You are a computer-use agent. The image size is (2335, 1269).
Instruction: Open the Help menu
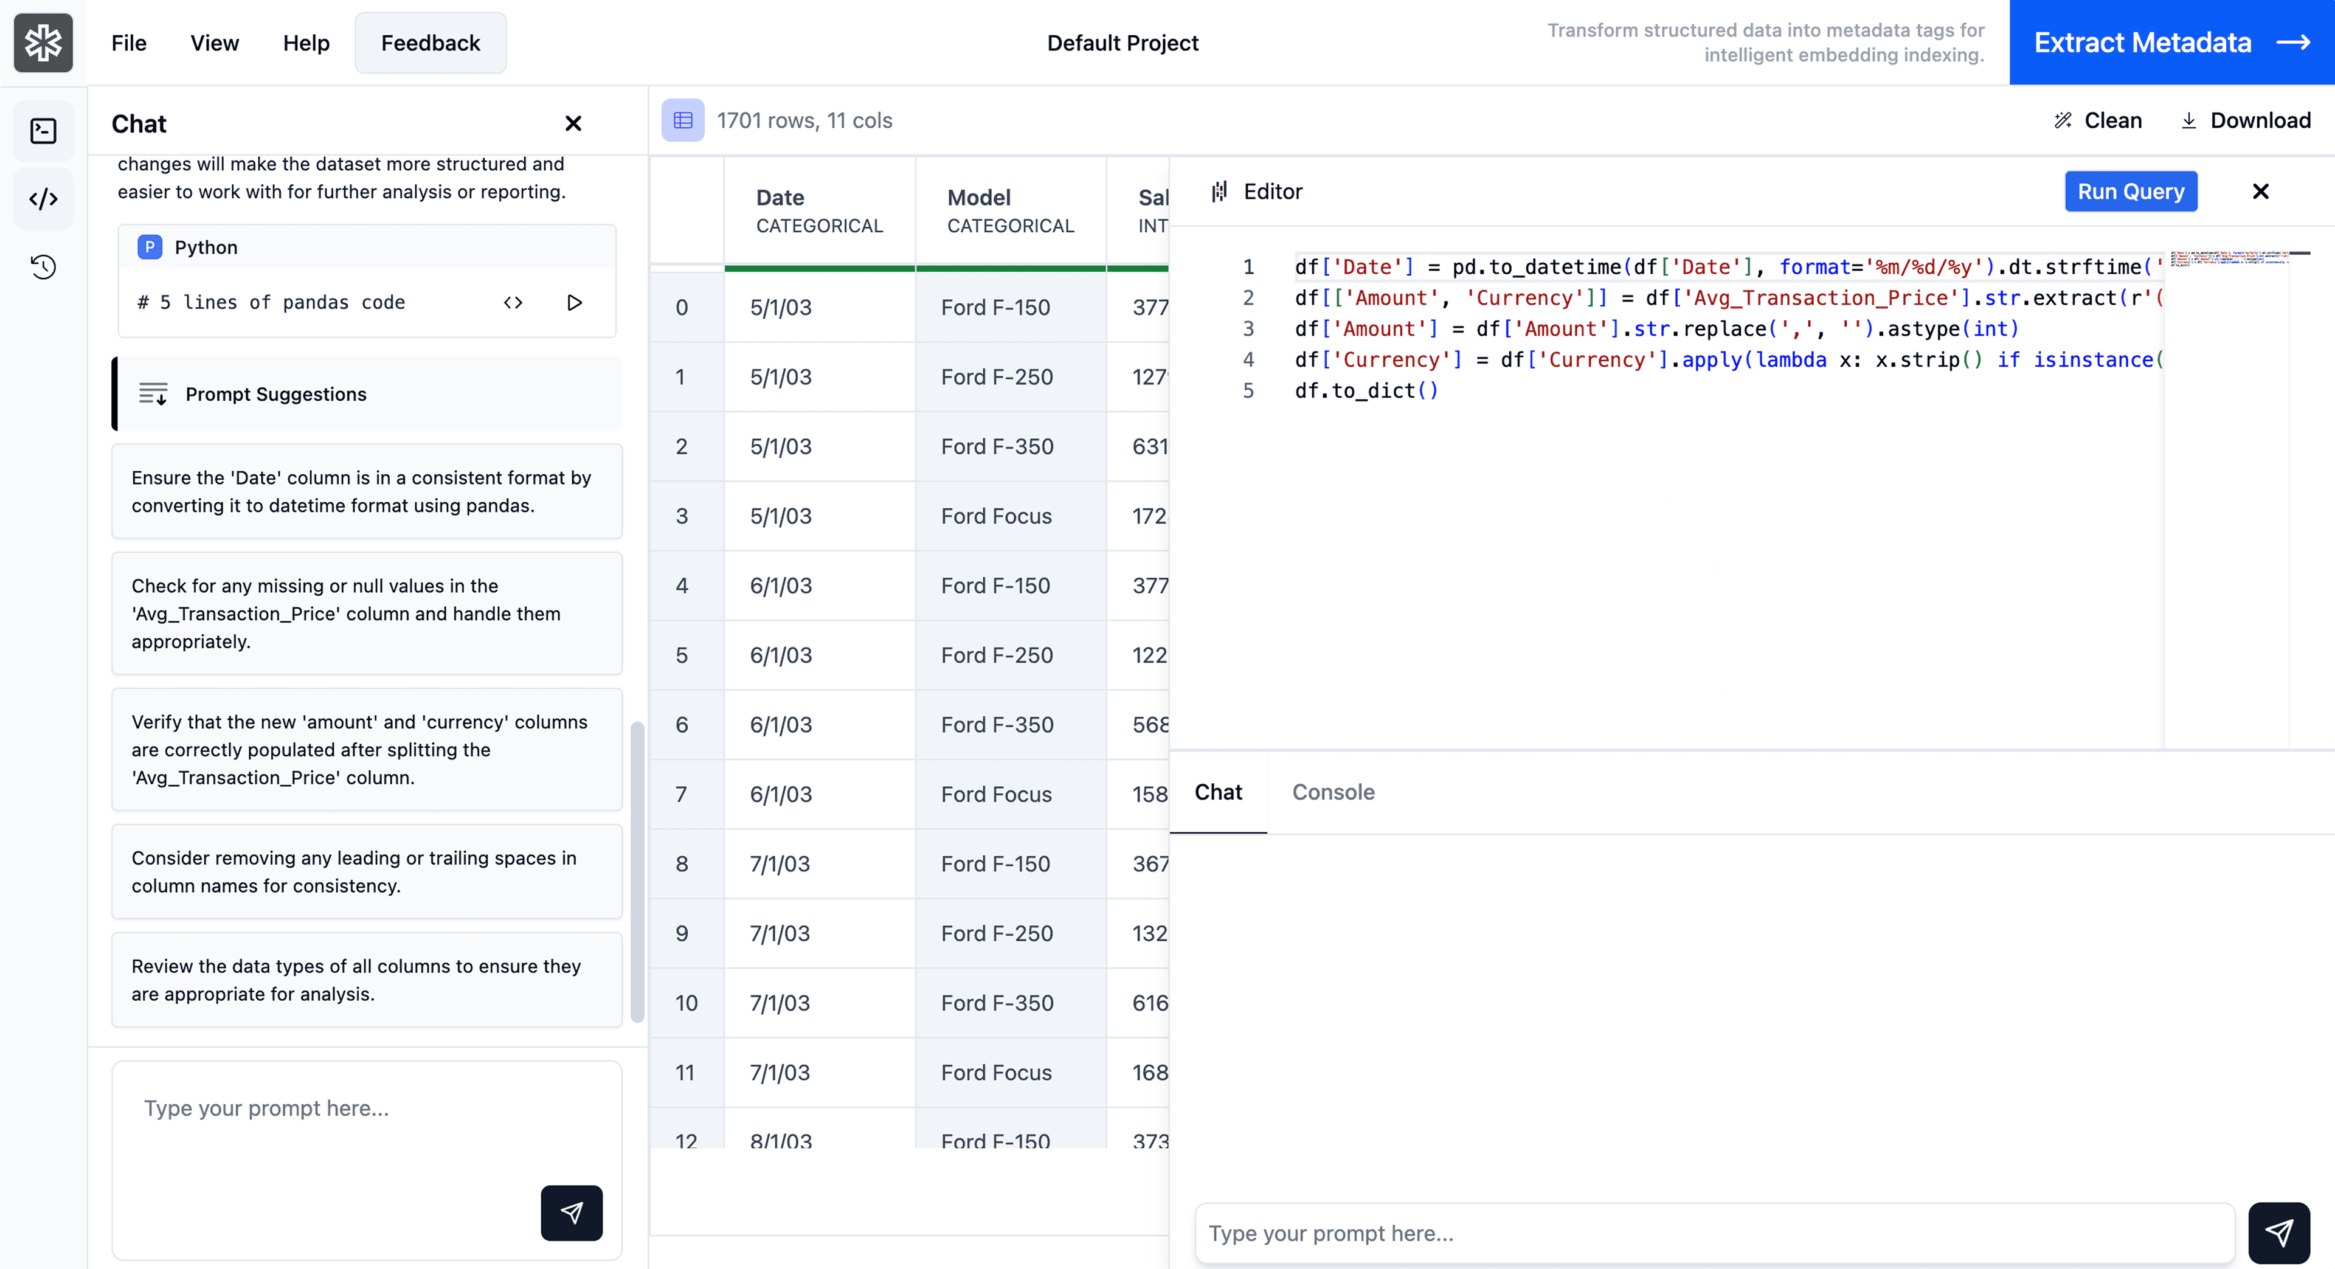pos(305,43)
